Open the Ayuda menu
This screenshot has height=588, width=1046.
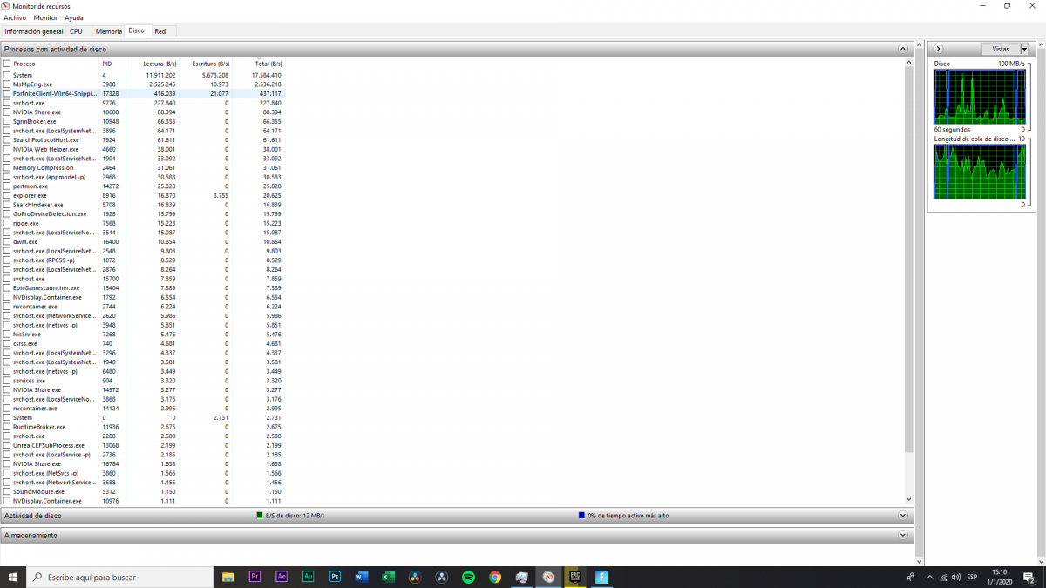[74, 17]
